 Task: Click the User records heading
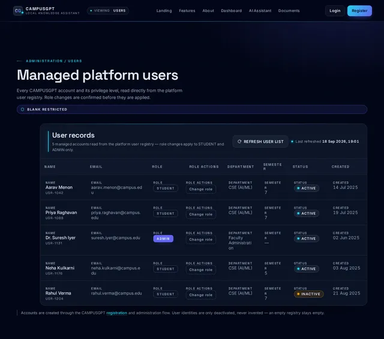pyautogui.click(x=73, y=135)
